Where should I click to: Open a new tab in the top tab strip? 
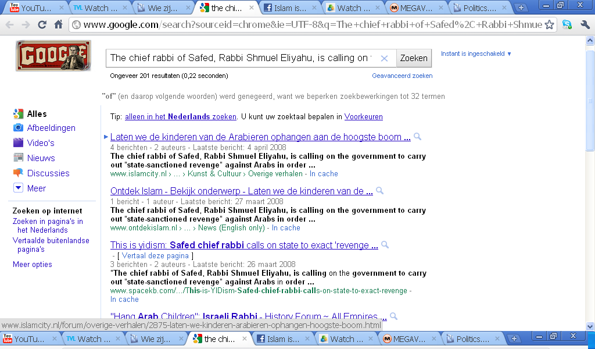pos(521,8)
